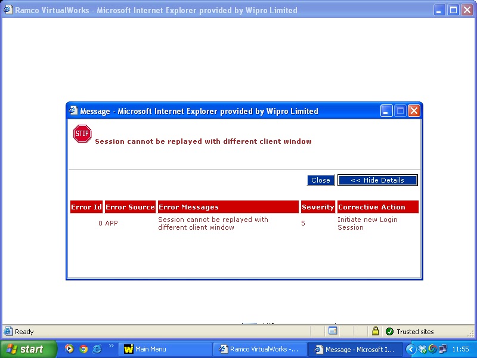Screen dimensions: 477x358
Task: Expand hidden system tray icons arrow
Action: [x=411, y=349]
